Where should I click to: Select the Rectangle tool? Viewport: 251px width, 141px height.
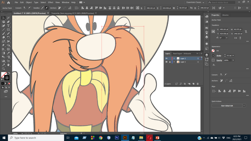(x=8, y=30)
